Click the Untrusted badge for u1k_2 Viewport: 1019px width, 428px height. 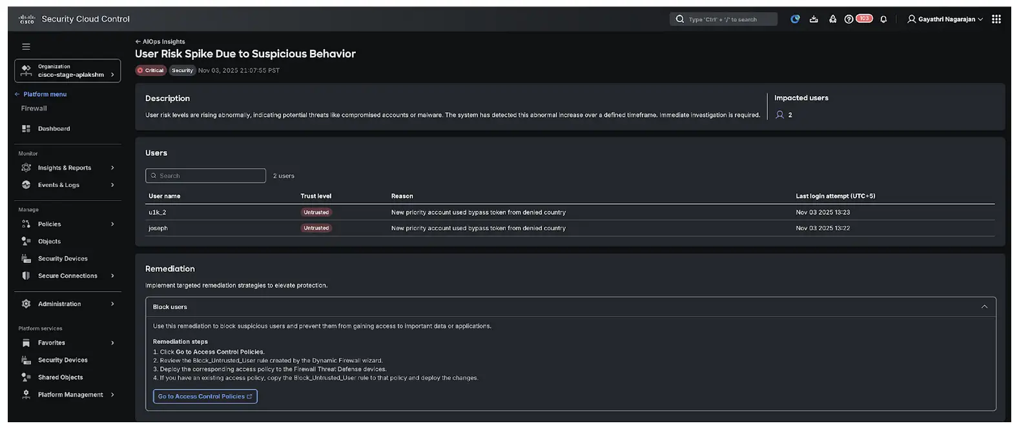(316, 212)
